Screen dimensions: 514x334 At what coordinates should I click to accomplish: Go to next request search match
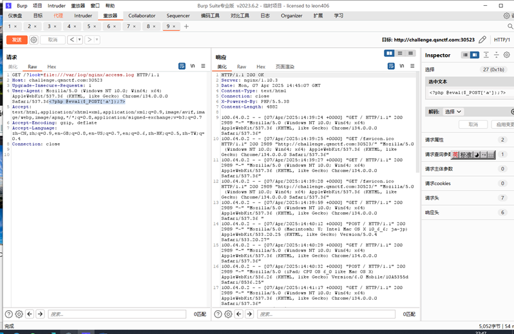tap(40, 314)
